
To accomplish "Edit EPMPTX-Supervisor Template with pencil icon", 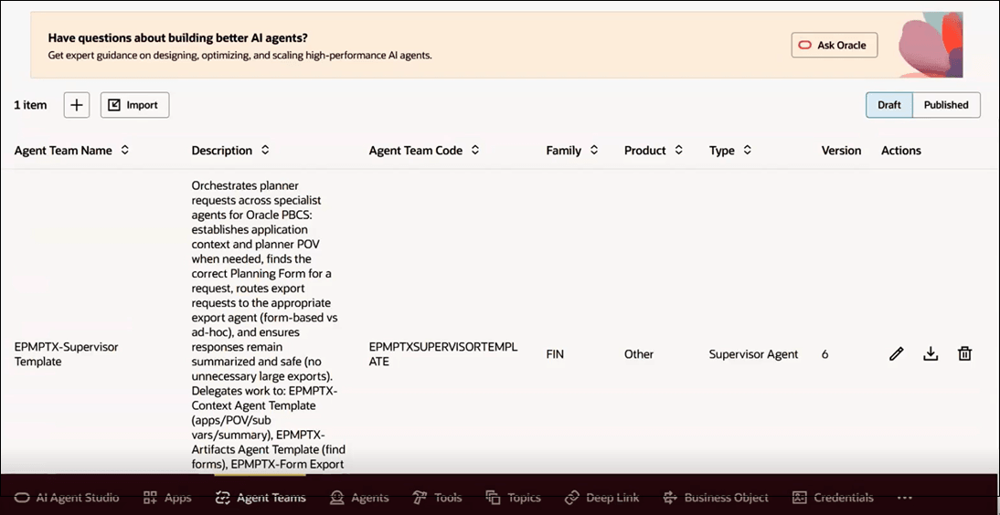I will click(896, 353).
